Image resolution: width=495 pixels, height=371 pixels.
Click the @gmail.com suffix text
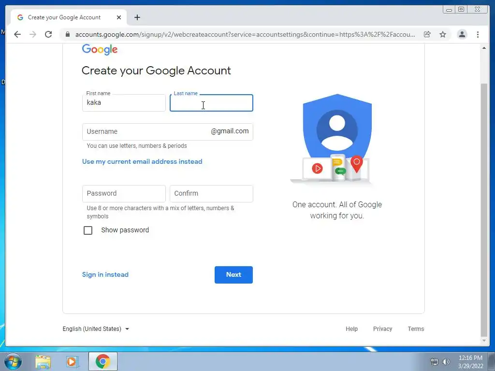[x=230, y=131]
